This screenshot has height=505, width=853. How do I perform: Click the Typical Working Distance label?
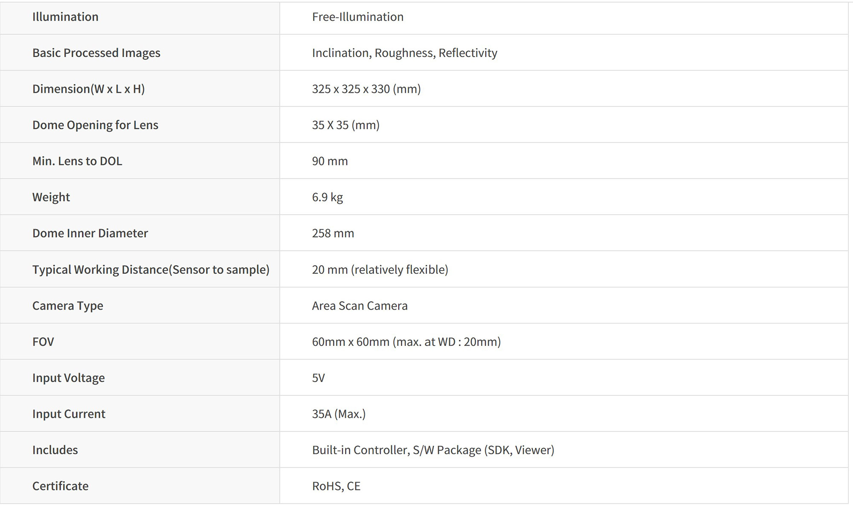pyautogui.click(x=151, y=270)
